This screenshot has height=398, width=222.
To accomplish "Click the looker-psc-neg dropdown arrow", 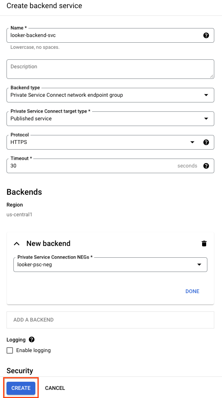I will pos(199,265).
